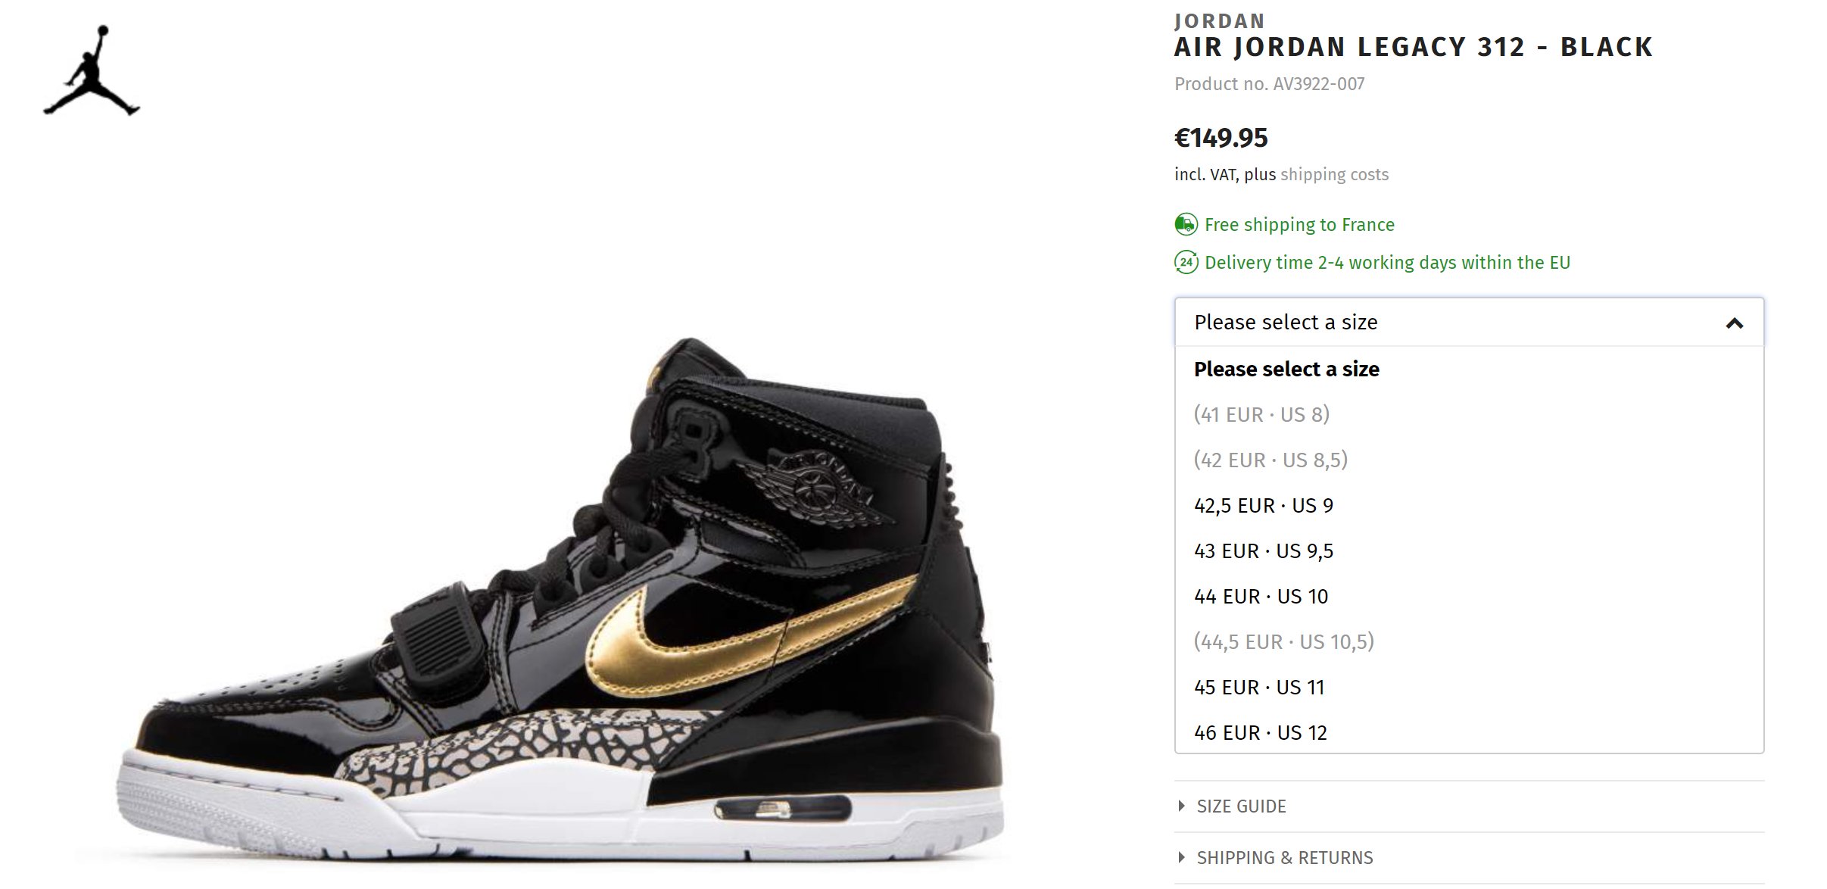Click the Jordan Jumpman logo

click(92, 70)
